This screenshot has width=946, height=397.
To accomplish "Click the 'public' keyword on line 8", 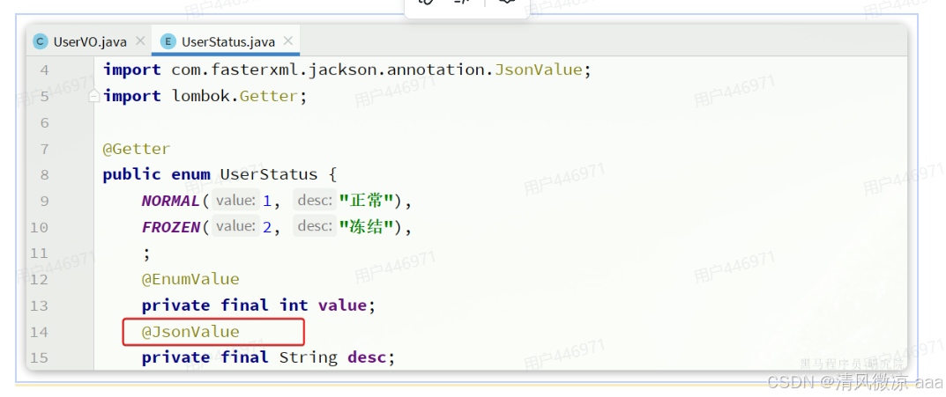I will tap(132, 174).
